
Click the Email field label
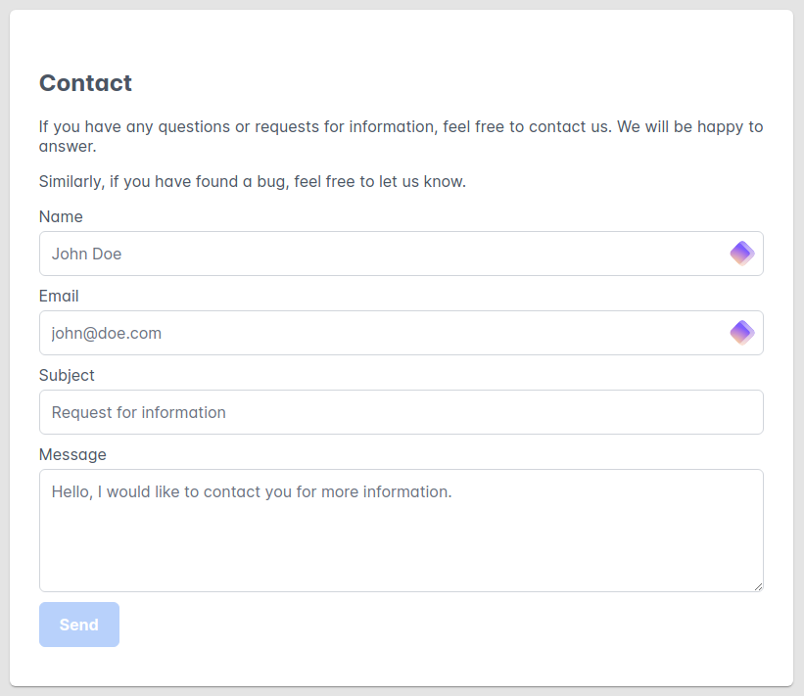59,296
